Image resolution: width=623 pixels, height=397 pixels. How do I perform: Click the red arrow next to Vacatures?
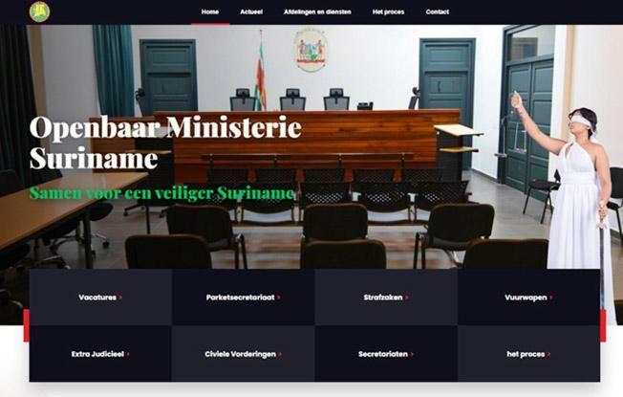click(x=120, y=298)
